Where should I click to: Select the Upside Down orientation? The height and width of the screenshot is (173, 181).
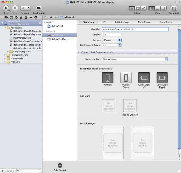coord(126,78)
